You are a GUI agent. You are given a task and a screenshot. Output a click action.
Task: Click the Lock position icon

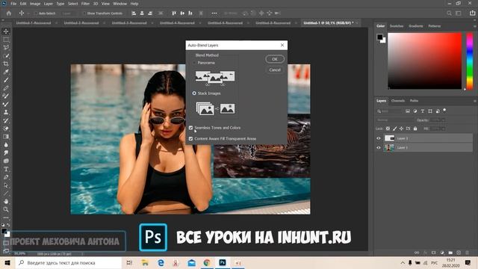[x=402, y=129]
